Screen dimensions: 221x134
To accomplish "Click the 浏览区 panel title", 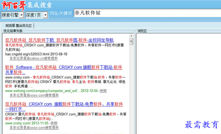I will pyautogui.click(x=142, y=31).
